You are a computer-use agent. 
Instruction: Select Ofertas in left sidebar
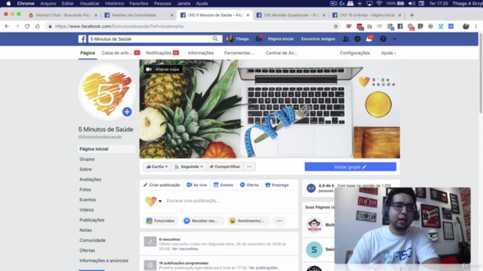pos(88,251)
